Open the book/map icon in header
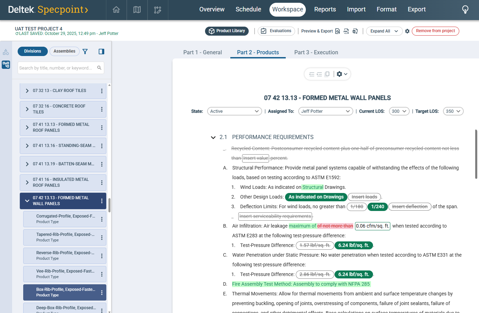 (x=137, y=10)
